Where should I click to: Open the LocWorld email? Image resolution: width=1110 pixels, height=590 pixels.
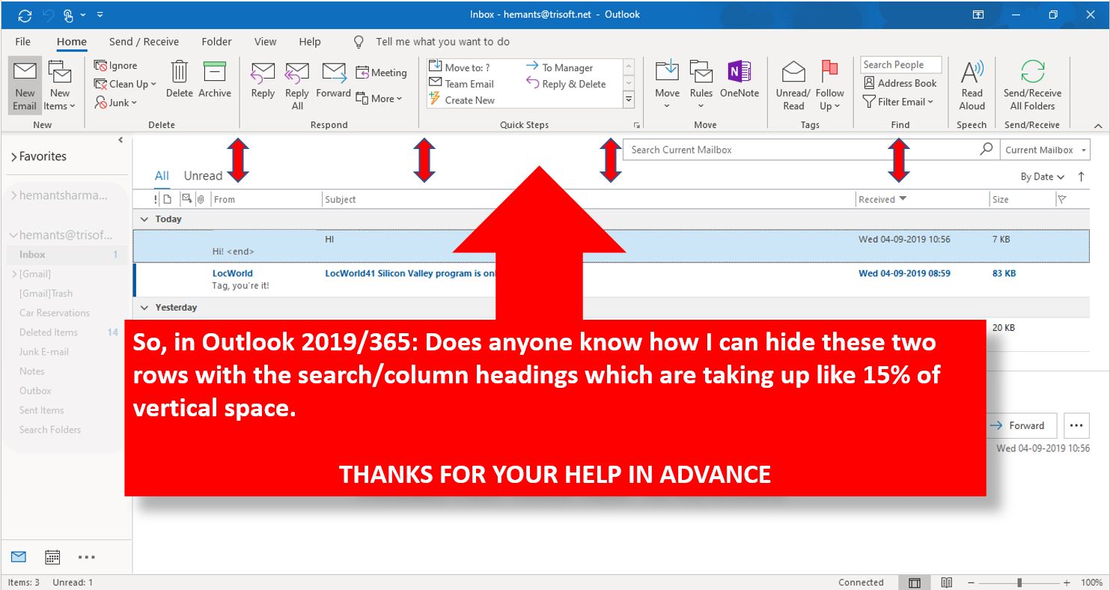(x=611, y=279)
